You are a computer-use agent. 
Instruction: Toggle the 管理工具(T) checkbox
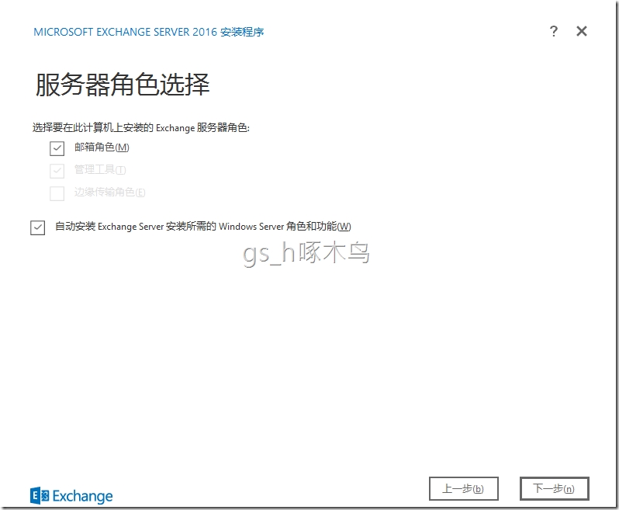(x=57, y=171)
